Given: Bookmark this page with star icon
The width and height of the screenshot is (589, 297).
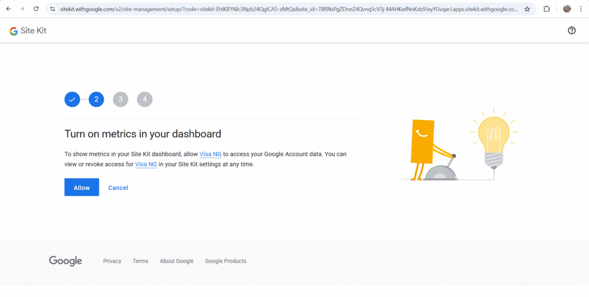Looking at the screenshot, I should pyautogui.click(x=527, y=9).
